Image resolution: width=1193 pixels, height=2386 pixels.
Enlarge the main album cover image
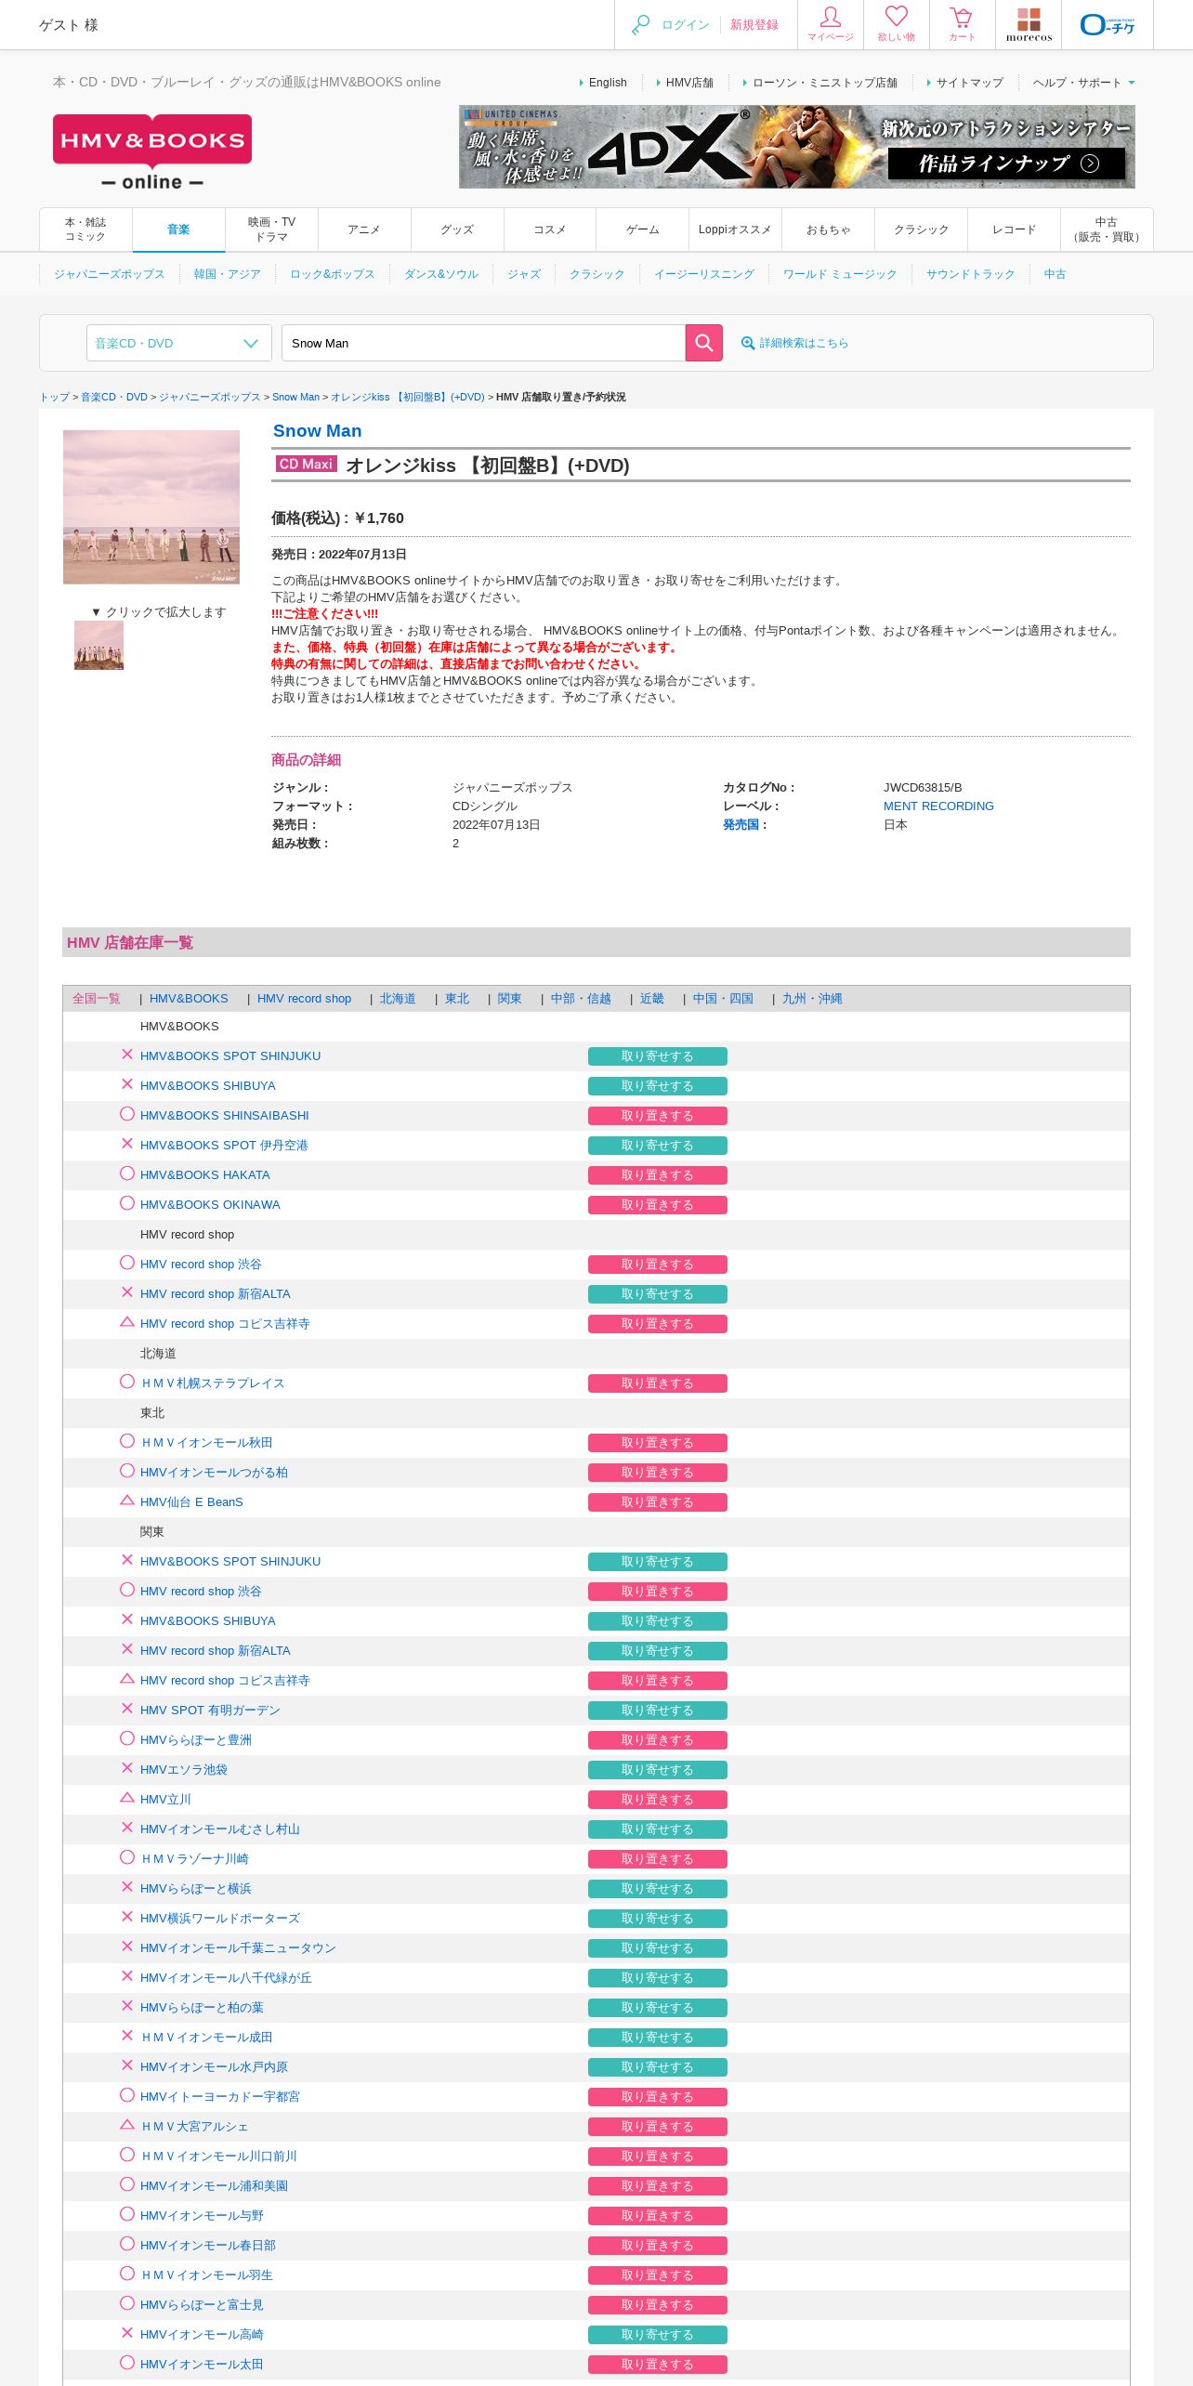pos(151,507)
